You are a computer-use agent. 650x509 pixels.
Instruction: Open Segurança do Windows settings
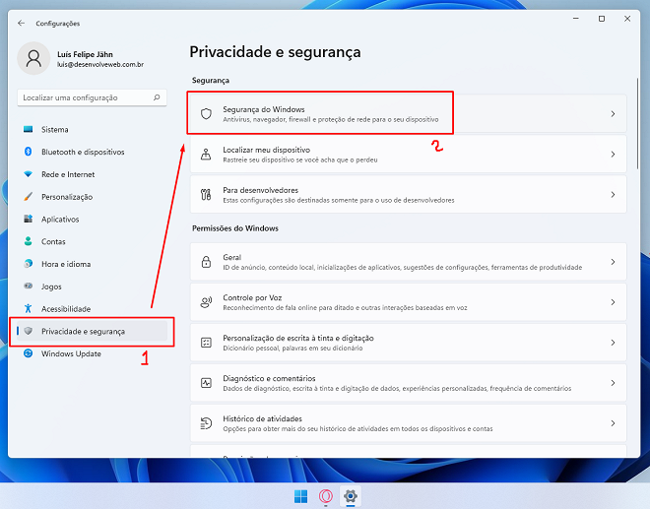point(408,113)
